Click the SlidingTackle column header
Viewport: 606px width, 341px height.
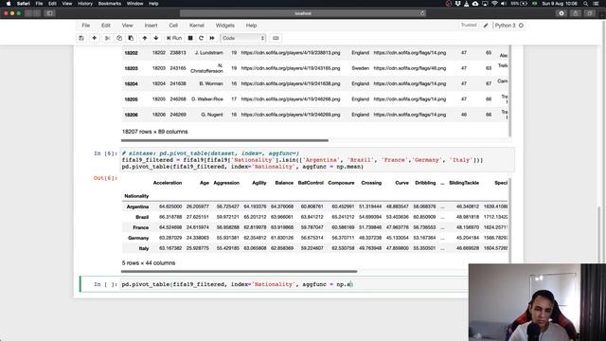(464, 183)
